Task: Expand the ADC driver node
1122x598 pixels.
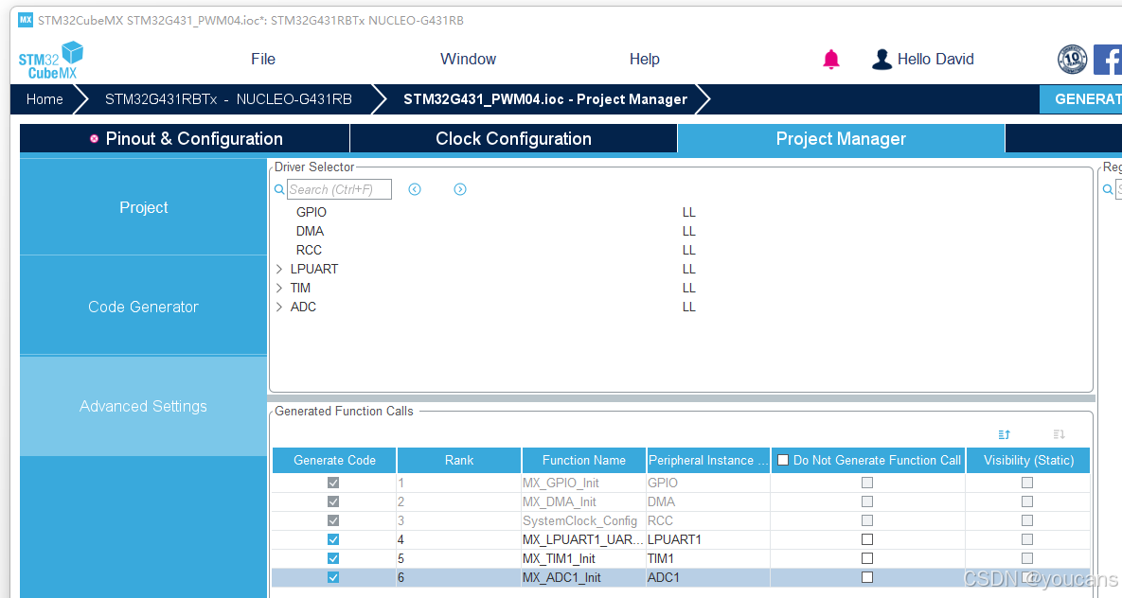Action: [x=279, y=307]
